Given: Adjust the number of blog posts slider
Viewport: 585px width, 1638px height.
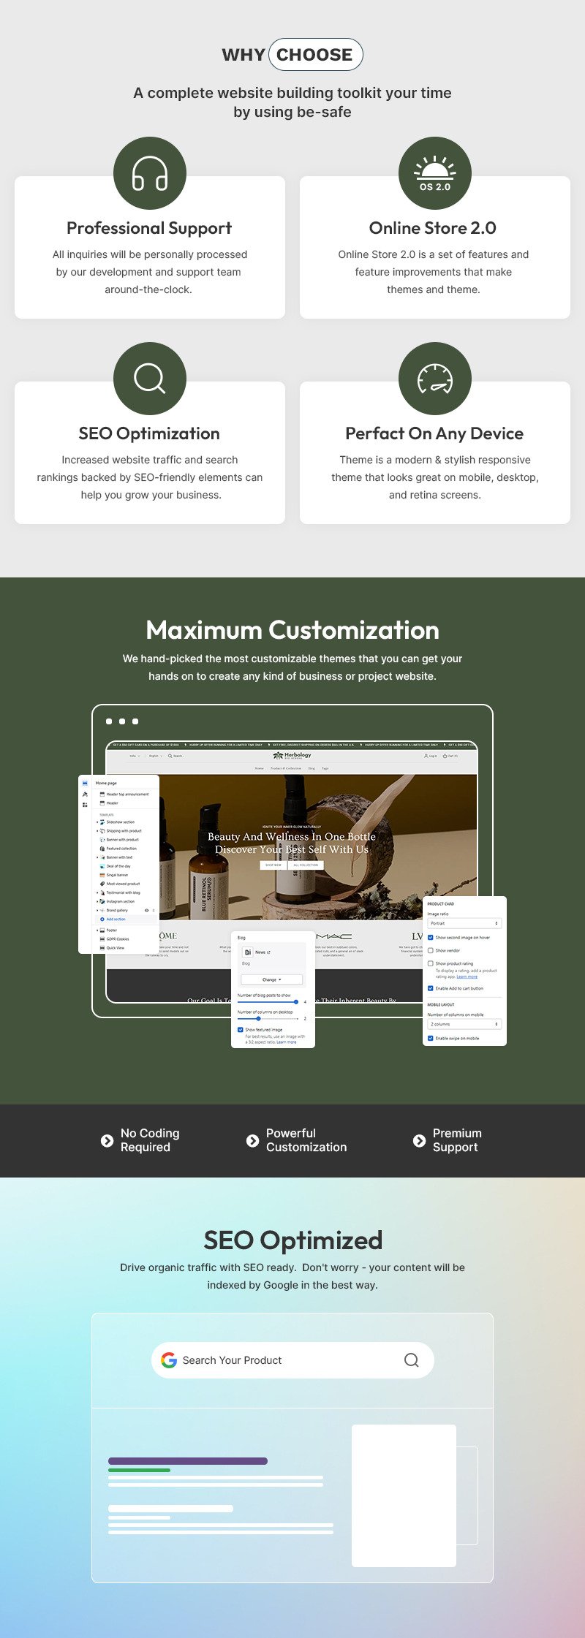Looking at the screenshot, I should pyautogui.click(x=295, y=1002).
